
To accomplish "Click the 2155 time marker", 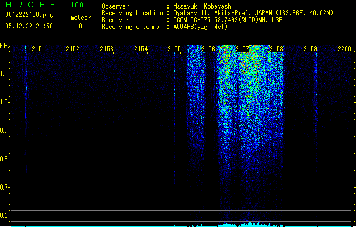I will tap(174, 49).
